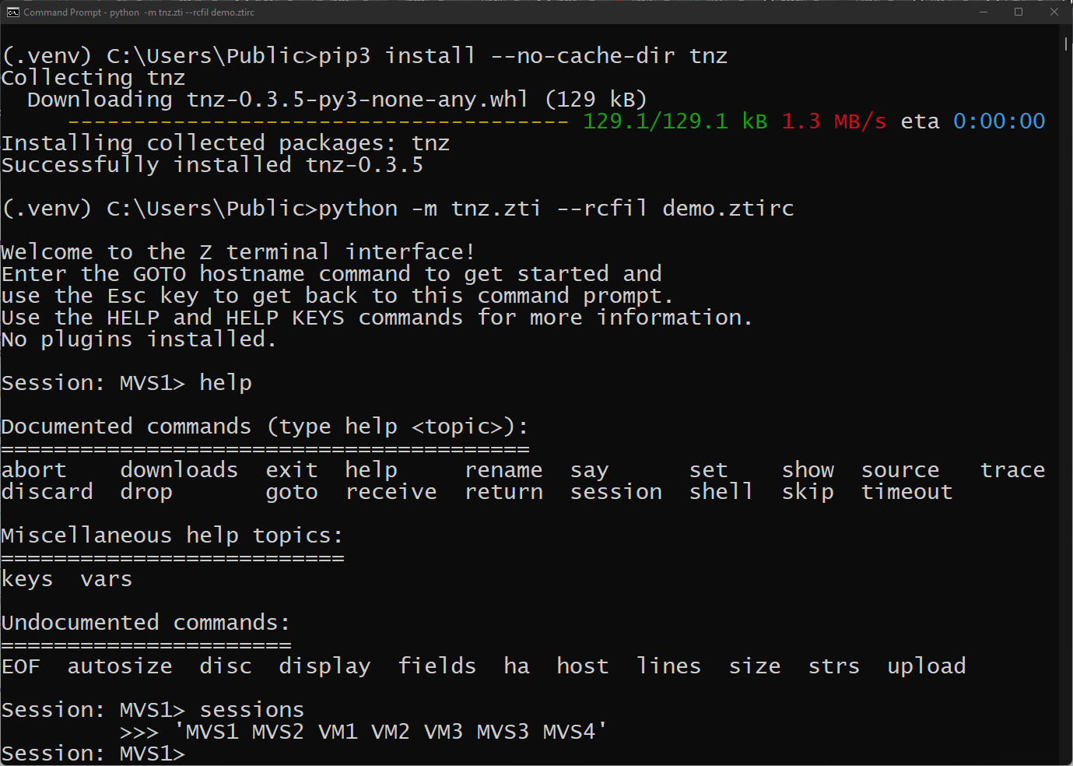The width and height of the screenshot is (1073, 766).
Task: Maximize the Command Prompt window
Action: pyautogui.click(x=1019, y=12)
